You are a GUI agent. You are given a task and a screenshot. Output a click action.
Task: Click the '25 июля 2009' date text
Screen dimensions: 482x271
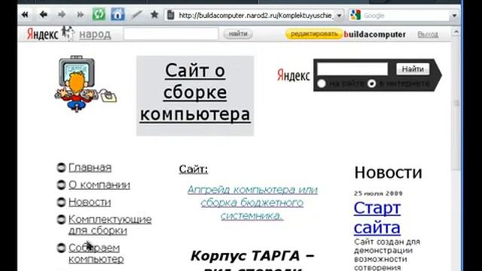click(x=378, y=193)
